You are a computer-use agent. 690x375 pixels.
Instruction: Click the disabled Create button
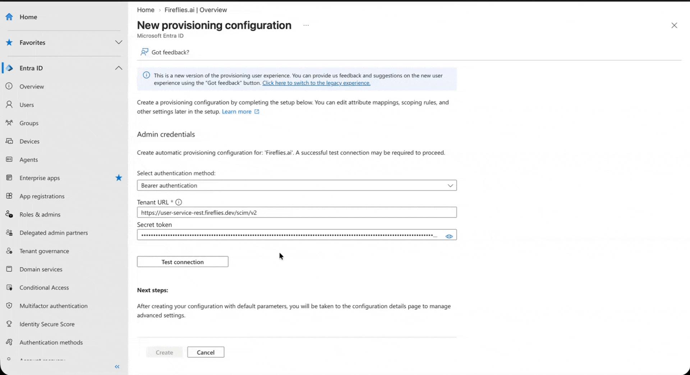click(x=164, y=352)
